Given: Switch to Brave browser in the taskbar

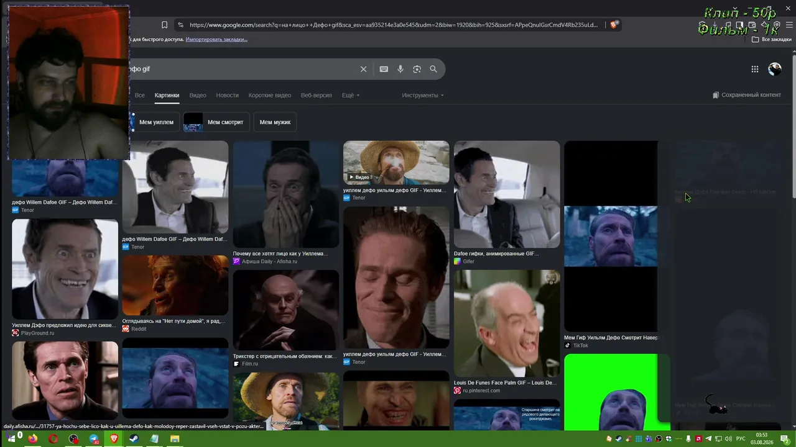Looking at the screenshot, I should coord(114,439).
